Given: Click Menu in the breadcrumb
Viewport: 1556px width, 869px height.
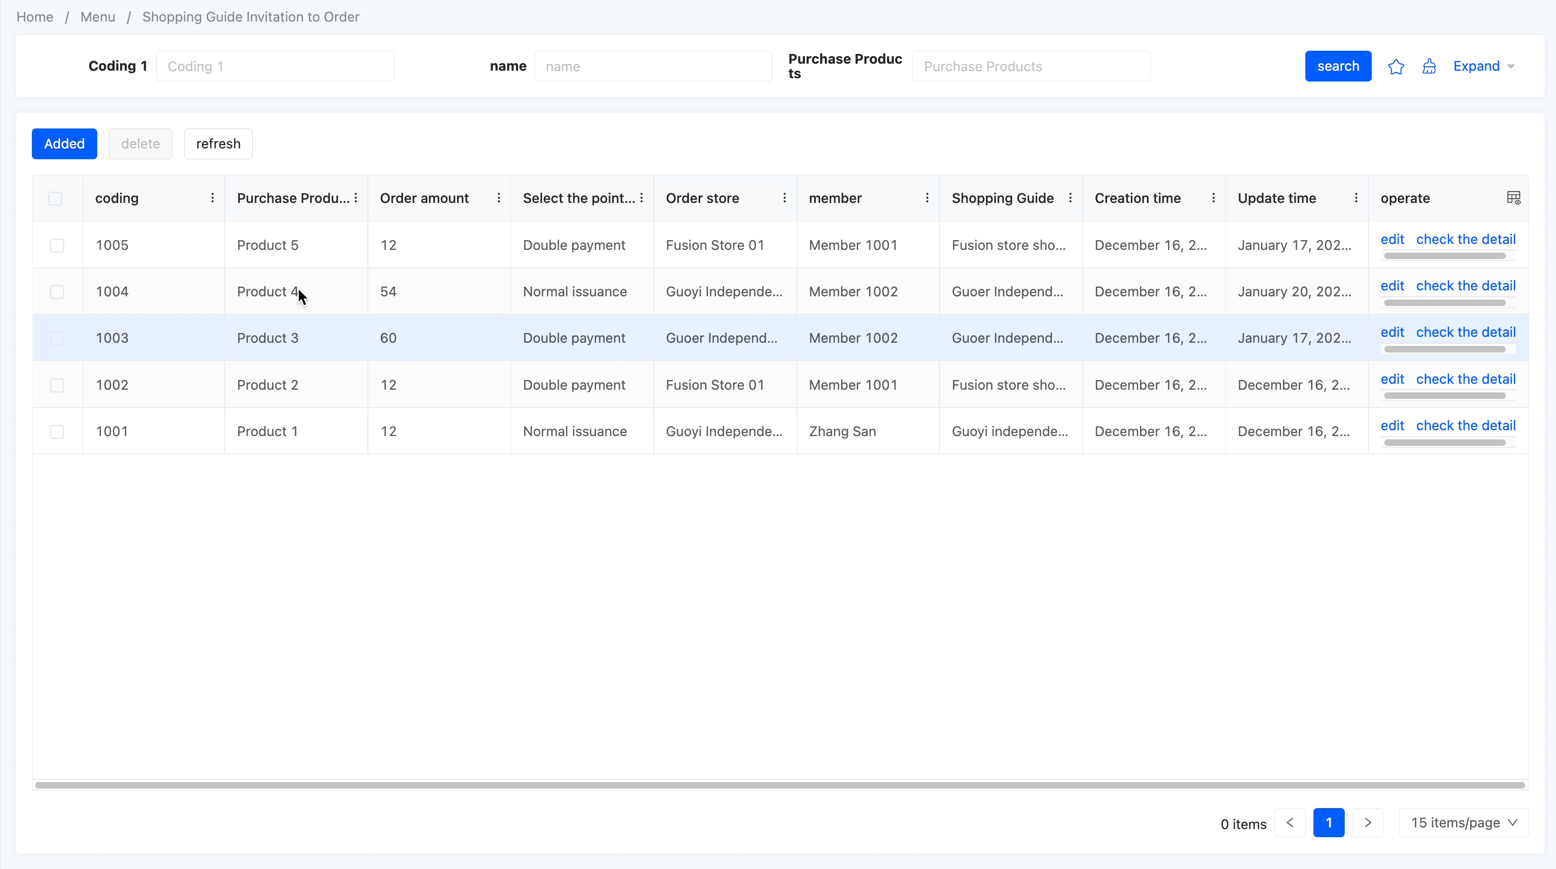Looking at the screenshot, I should click(97, 17).
